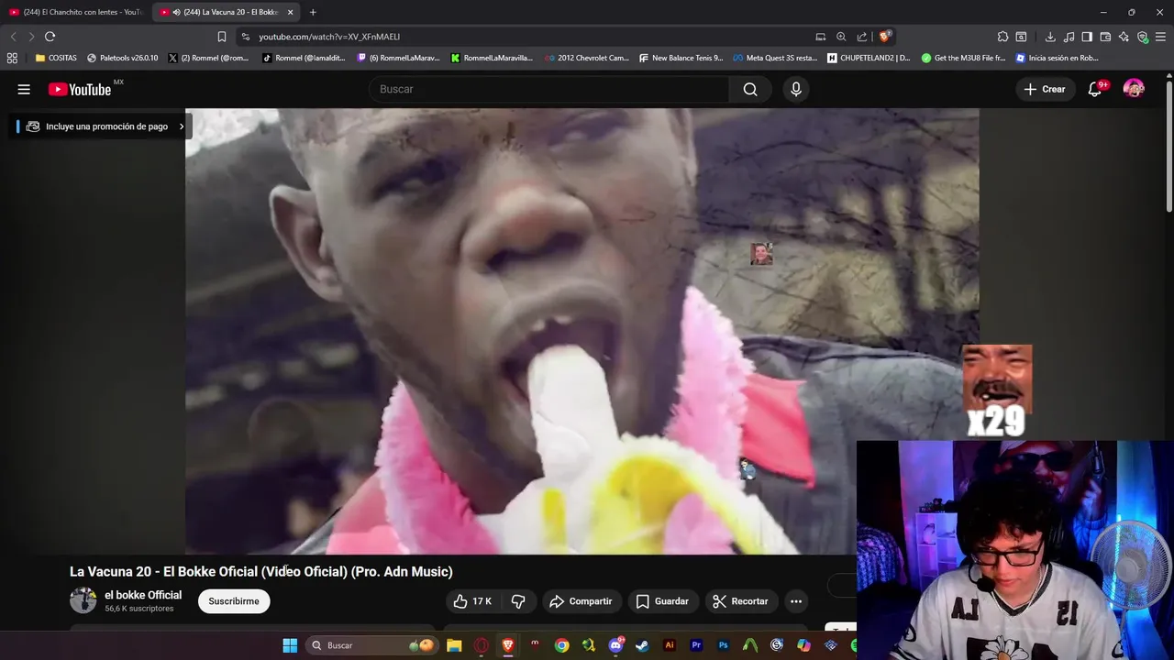Open Adobe Premiere Pro from taskbar

pyautogui.click(x=696, y=645)
